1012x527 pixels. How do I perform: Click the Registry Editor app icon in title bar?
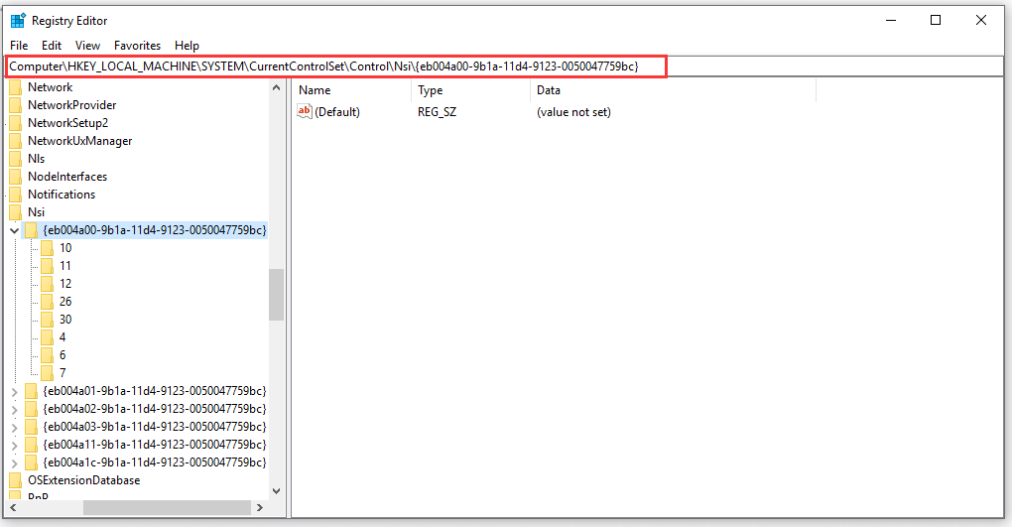(18, 21)
